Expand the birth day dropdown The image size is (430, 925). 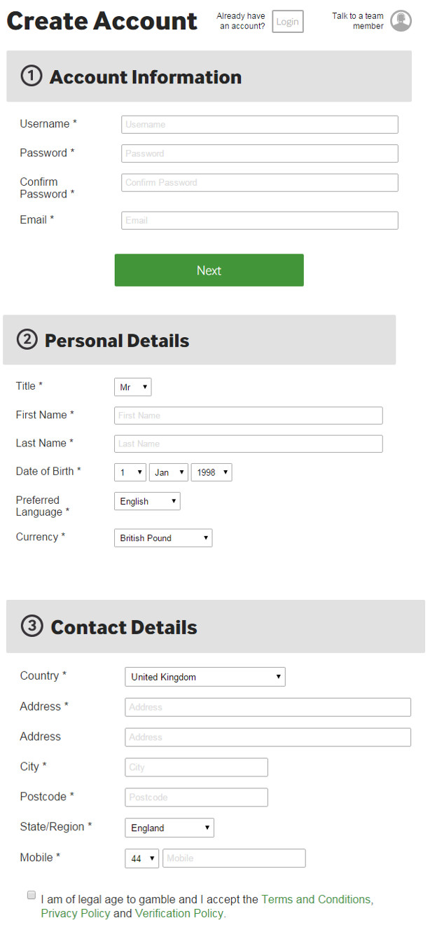pyautogui.click(x=130, y=472)
